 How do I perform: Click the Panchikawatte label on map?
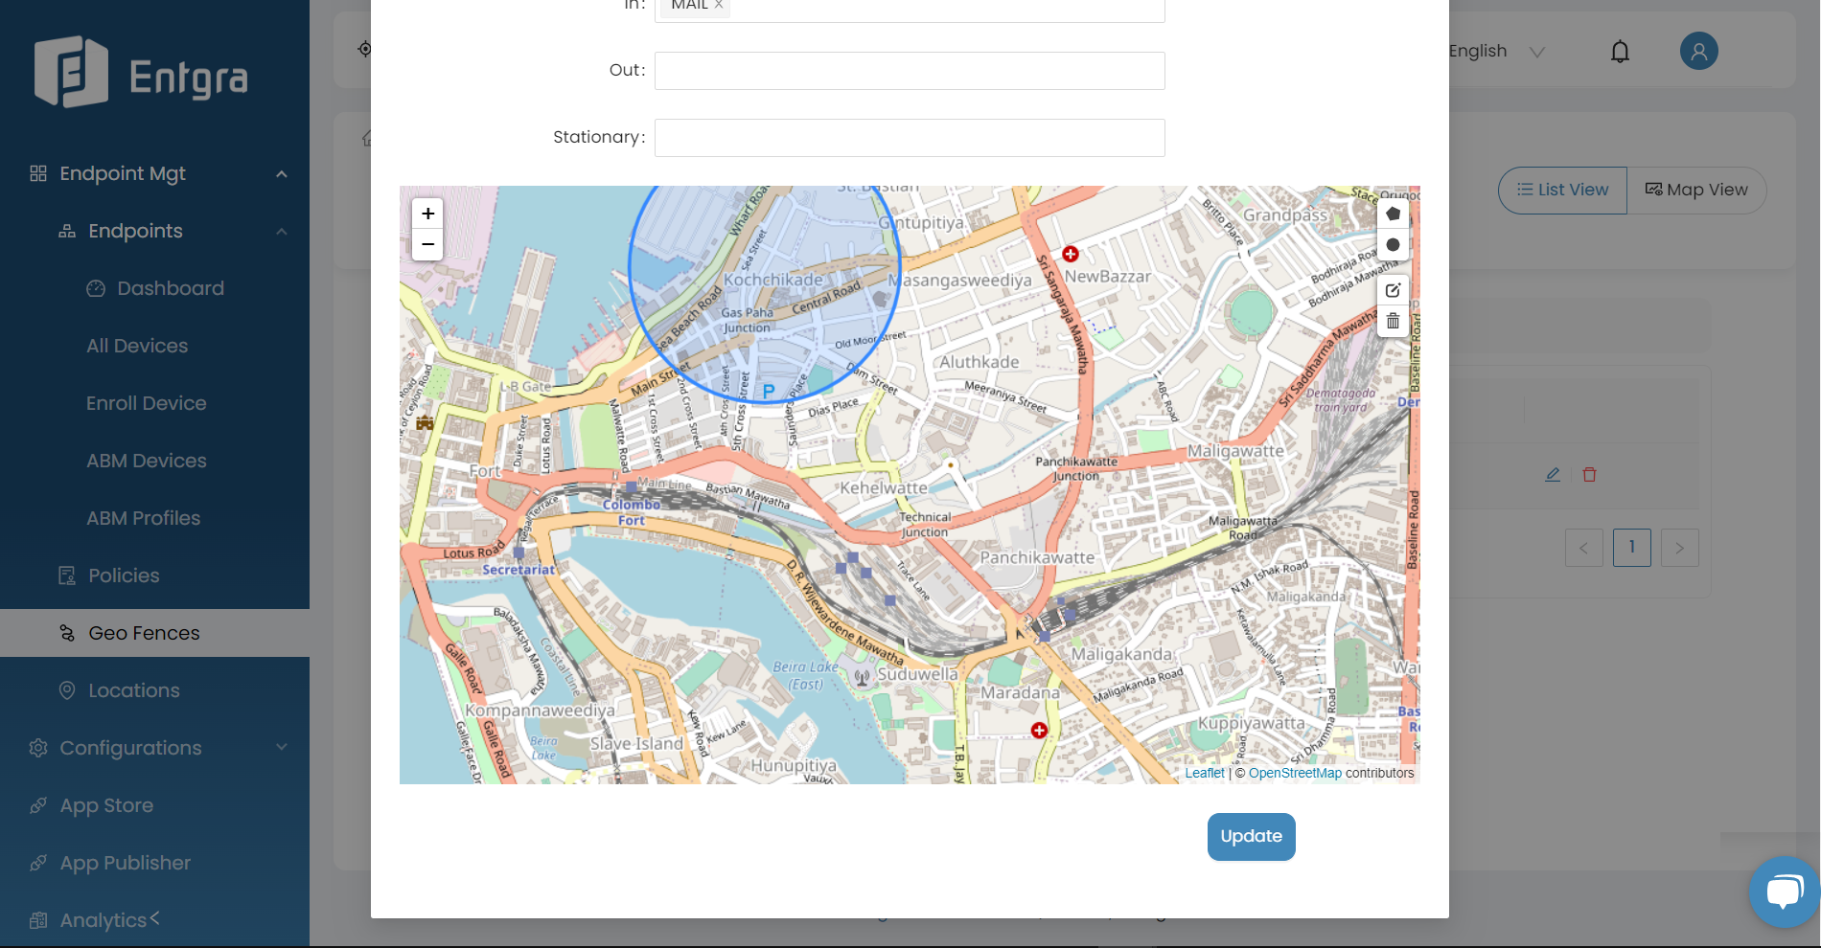1037,557
